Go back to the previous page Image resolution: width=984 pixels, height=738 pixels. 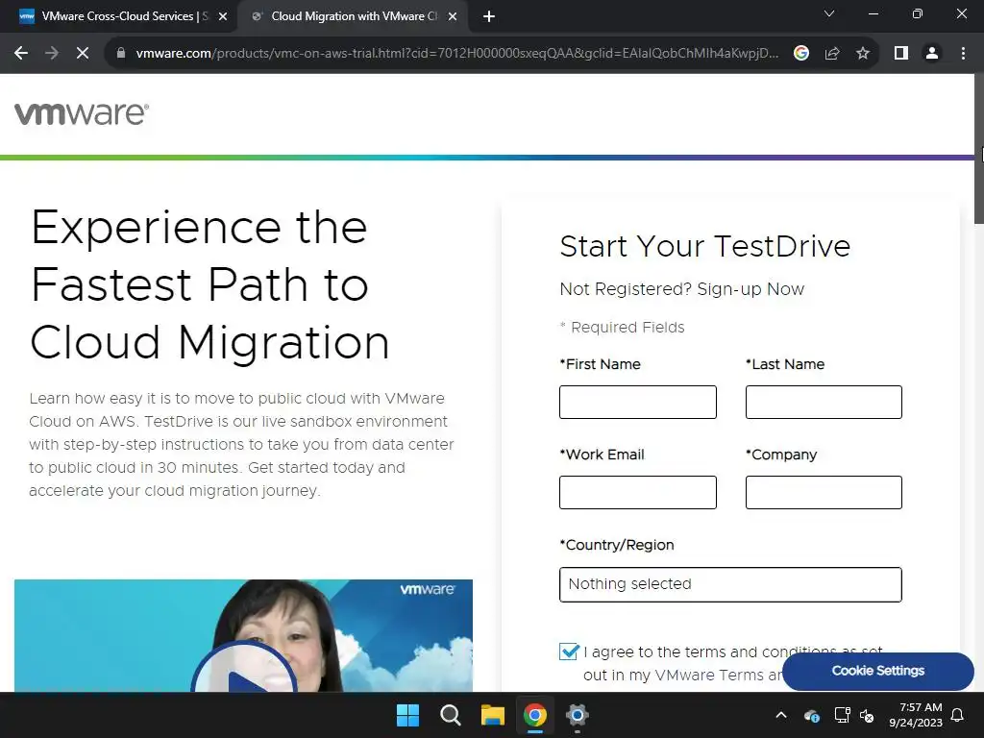point(21,54)
